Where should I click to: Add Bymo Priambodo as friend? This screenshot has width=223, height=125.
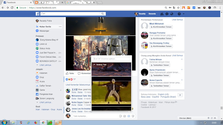(160, 75)
